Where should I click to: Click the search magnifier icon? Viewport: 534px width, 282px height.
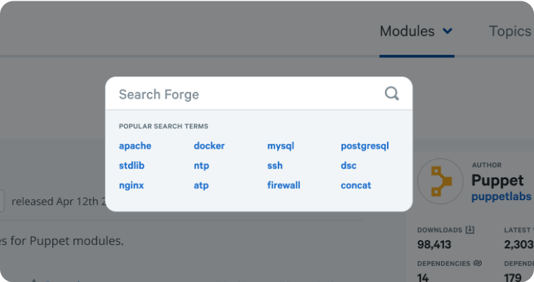392,93
